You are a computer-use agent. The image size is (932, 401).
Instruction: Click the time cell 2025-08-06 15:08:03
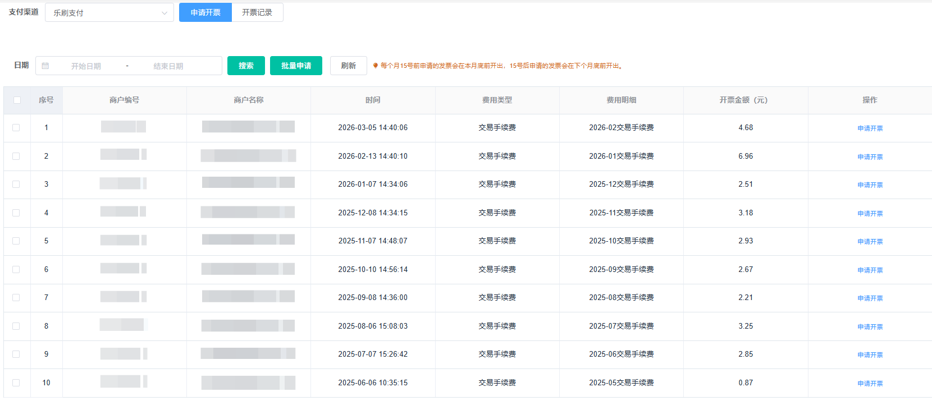[x=373, y=326]
